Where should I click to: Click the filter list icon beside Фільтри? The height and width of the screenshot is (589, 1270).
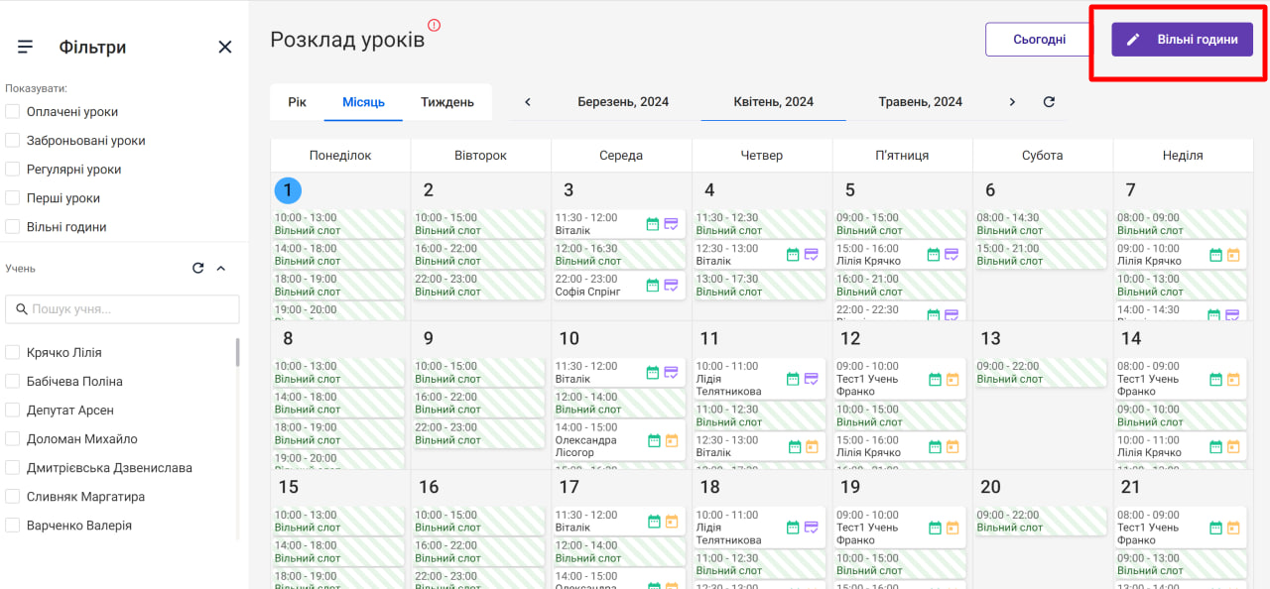pos(26,47)
